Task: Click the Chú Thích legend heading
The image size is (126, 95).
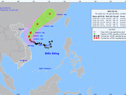Action: pos(112,30)
